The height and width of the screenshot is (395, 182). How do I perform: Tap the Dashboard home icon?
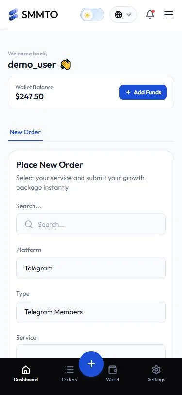click(x=26, y=370)
